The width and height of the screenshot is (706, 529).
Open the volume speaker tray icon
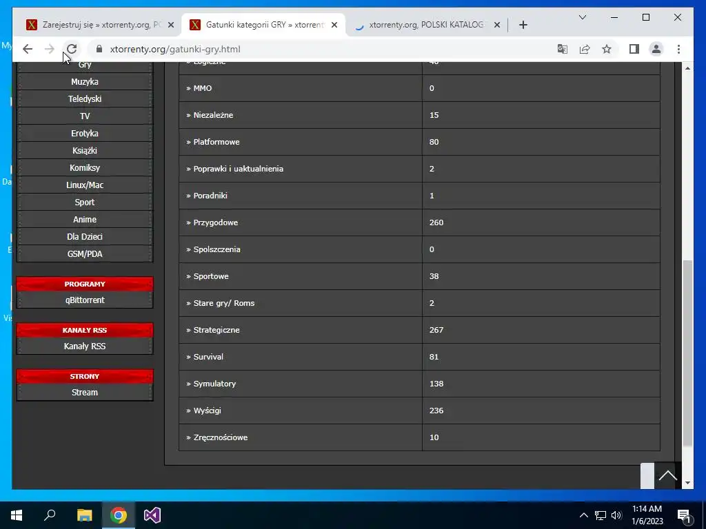point(616,515)
